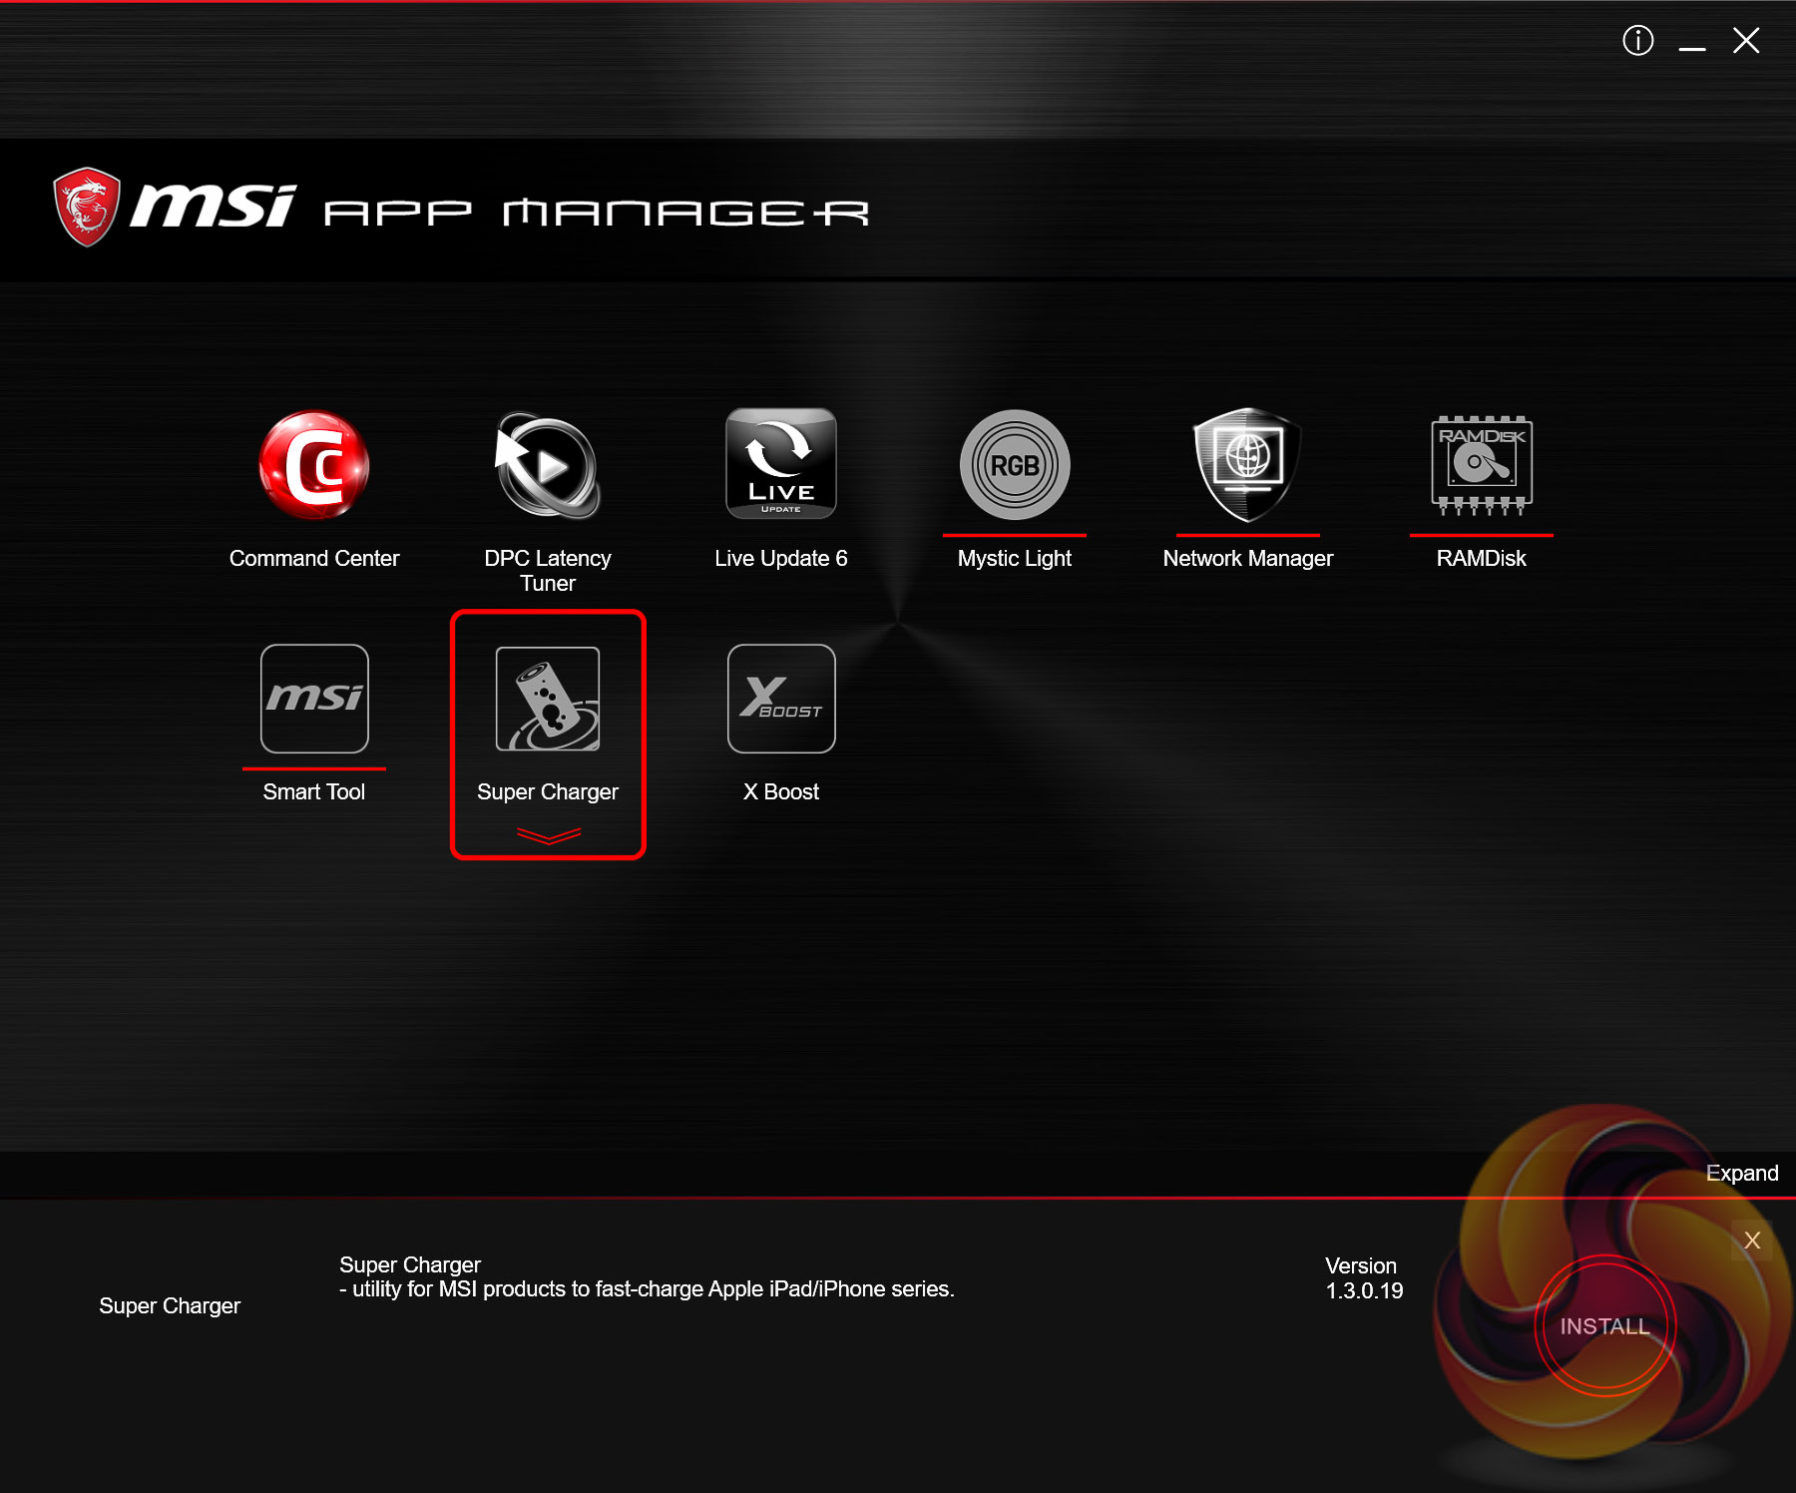Image resolution: width=1796 pixels, height=1493 pixels.
Task: Select the Network Manager shield icon
Action: (x=1248, y=465)
